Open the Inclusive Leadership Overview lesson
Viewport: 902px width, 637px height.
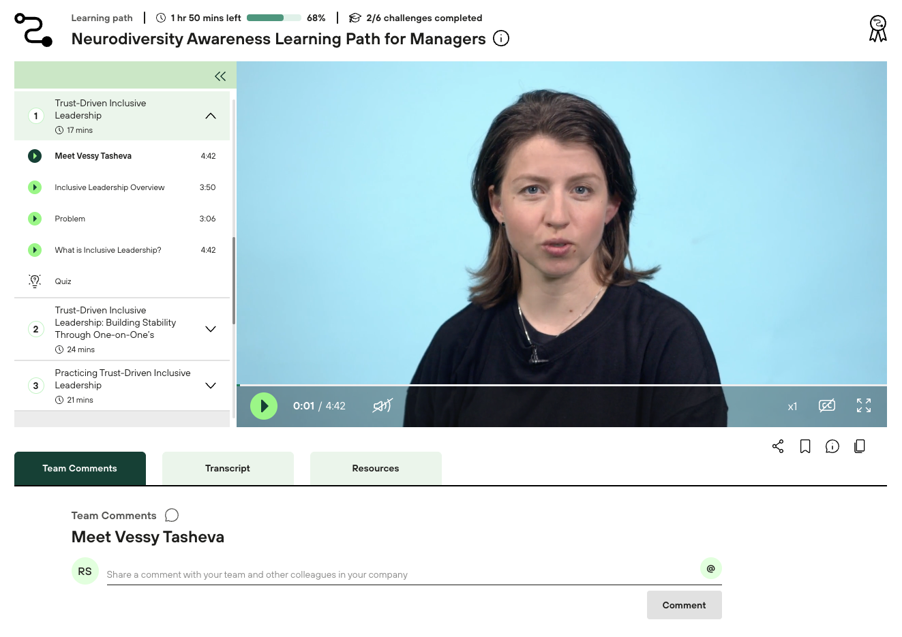point(110,187)
